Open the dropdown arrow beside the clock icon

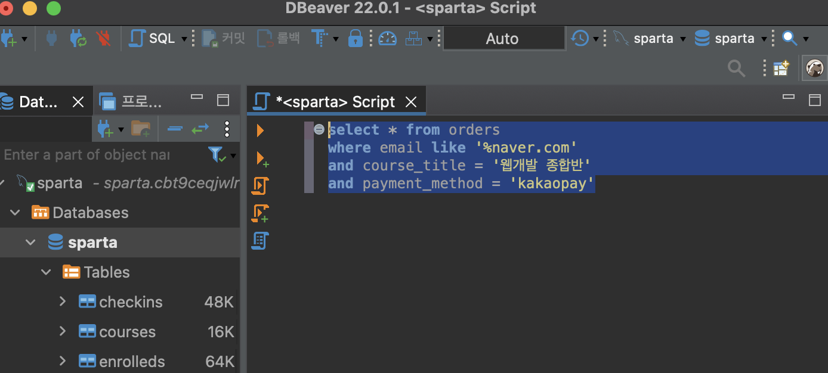pos(595,39)
